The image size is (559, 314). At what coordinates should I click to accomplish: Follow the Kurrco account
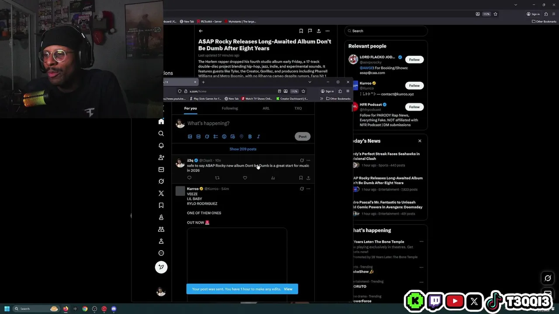(414, 85)
